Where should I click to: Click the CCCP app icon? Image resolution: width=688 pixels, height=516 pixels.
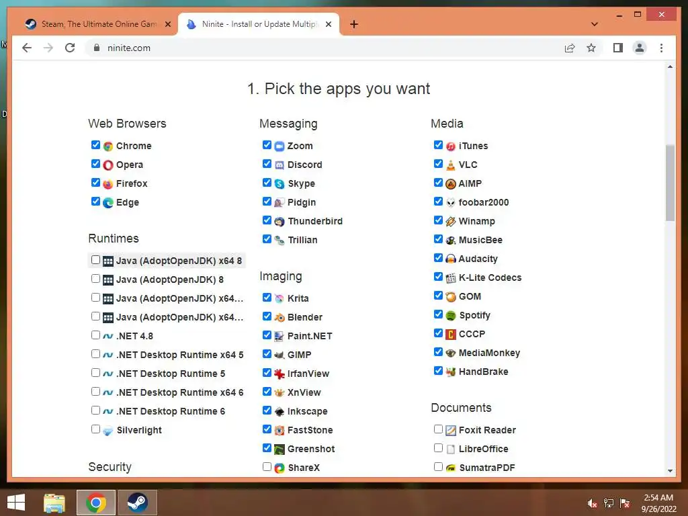[x=451, y=335]
